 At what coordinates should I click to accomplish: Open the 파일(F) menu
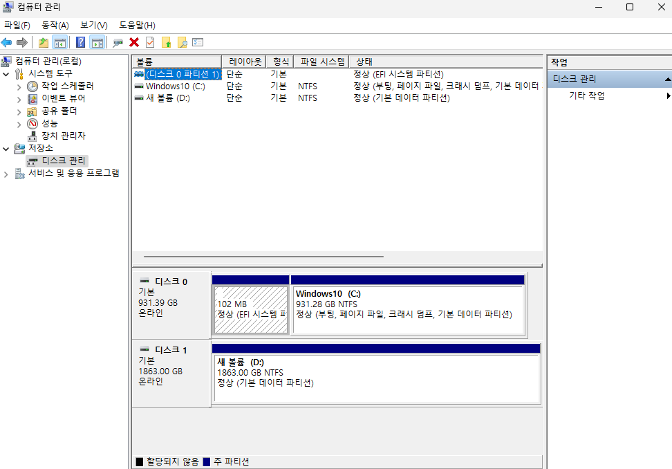17,26
